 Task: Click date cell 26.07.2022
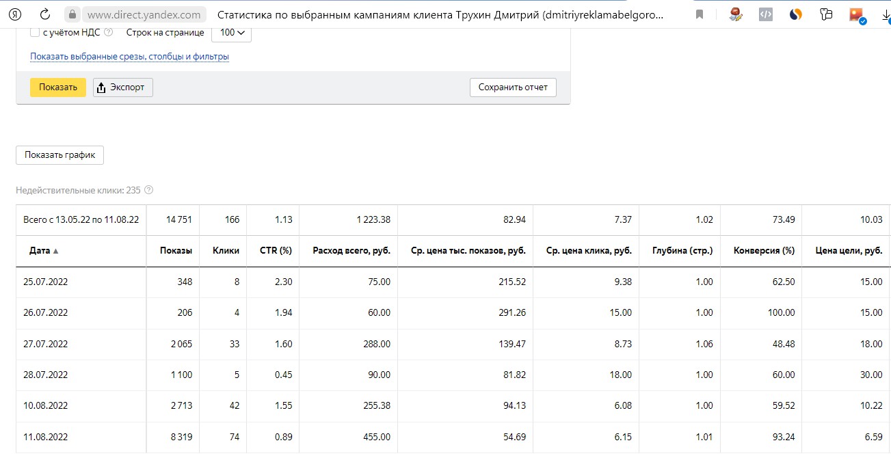coord(46,313)
